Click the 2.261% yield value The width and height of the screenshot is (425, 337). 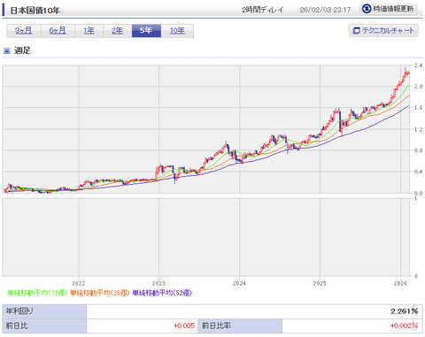click(x=405, y=311)
